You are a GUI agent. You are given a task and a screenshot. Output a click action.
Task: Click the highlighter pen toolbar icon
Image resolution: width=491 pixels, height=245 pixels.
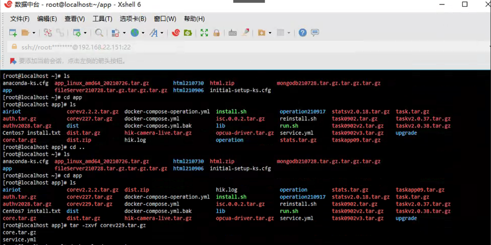tap(246, 33)
